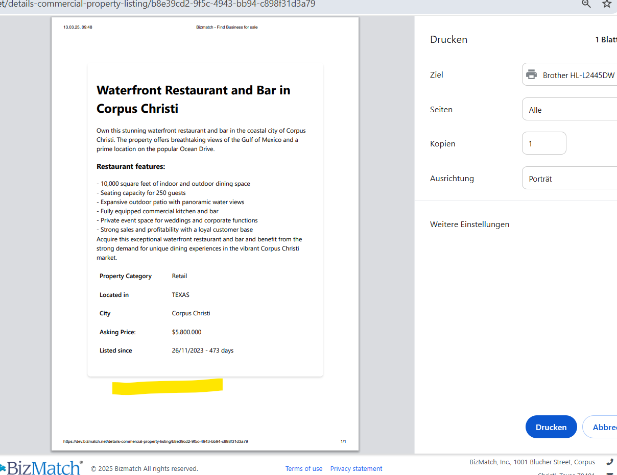Click the printer icon in the Ziel field
This screenshot has height=475, width=617.
(x=532, y=74)
